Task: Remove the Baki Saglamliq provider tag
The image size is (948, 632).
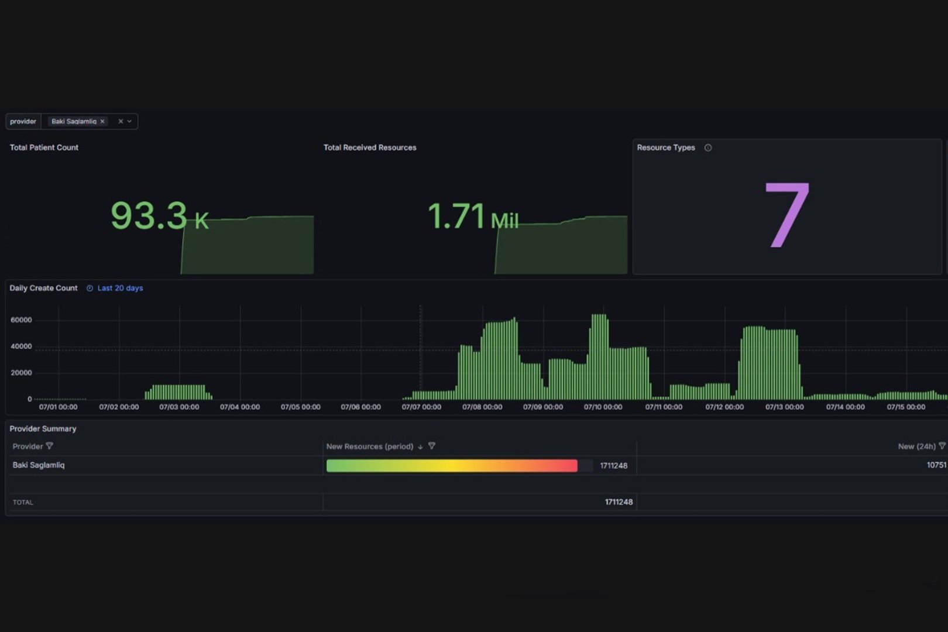Action: (102, 122)
